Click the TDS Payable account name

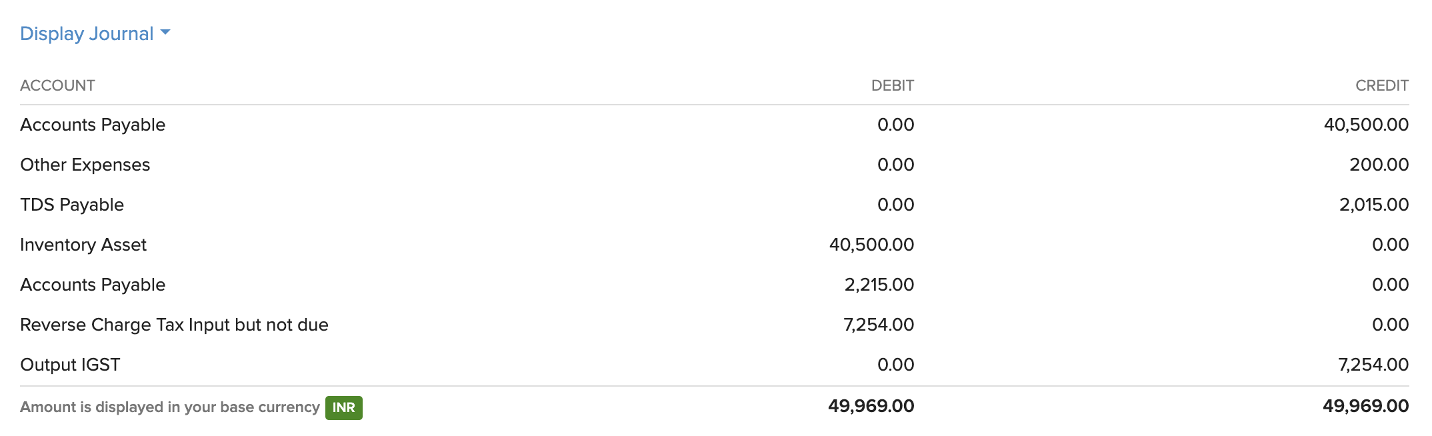click(72, 205)
